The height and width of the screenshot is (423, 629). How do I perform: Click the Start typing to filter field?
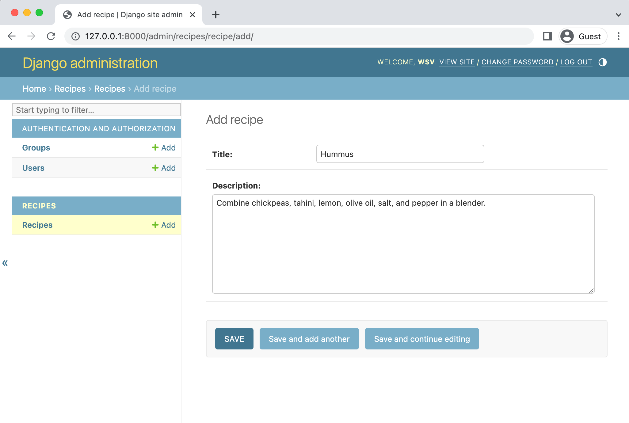coord(96,109)
